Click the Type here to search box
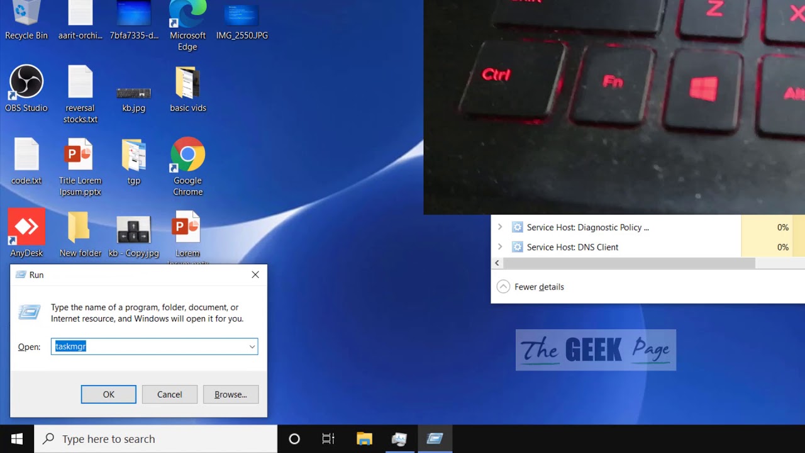805x453 pixels. click(x=156, y=439)
